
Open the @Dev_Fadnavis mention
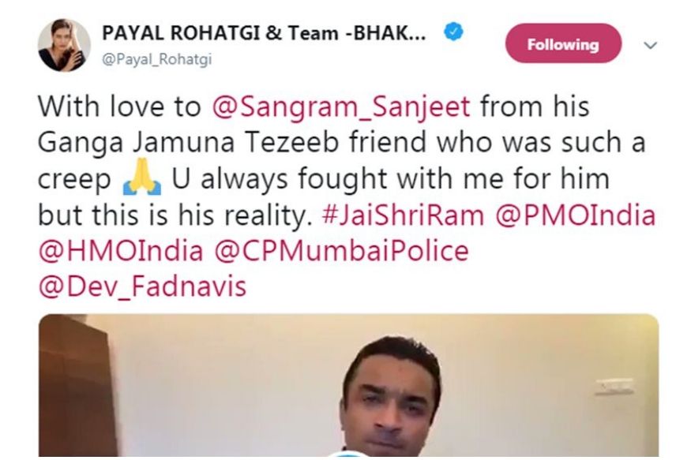(142, 286)
